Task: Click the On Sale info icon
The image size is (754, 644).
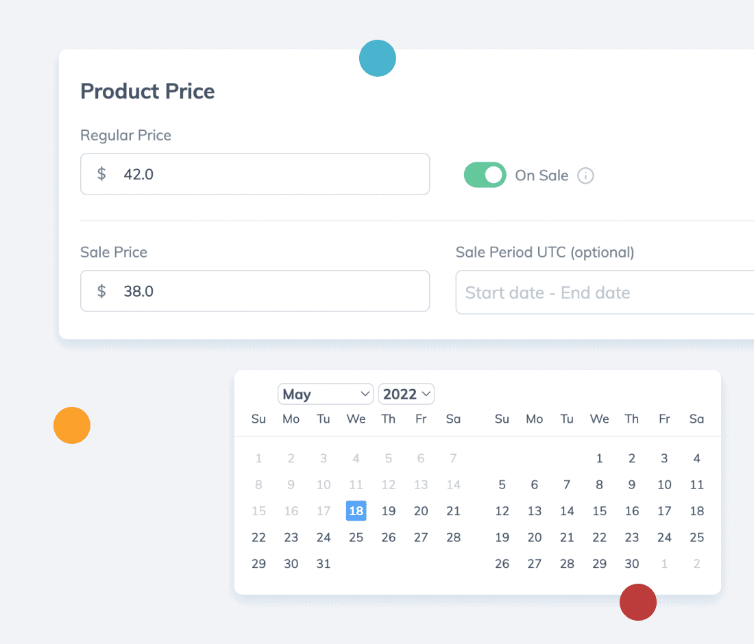Action: (585, 175)
